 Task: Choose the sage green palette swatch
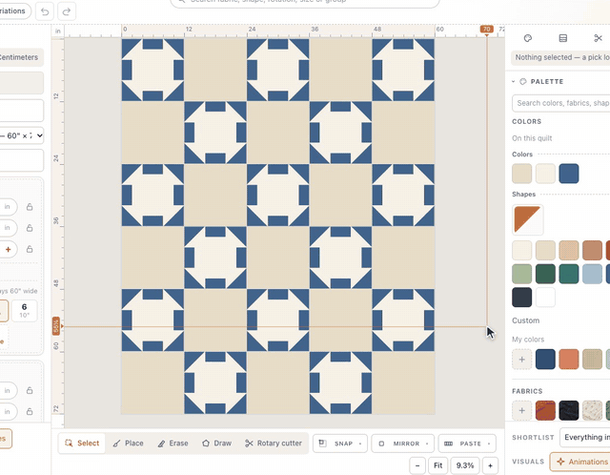click(x=521, y=274)
